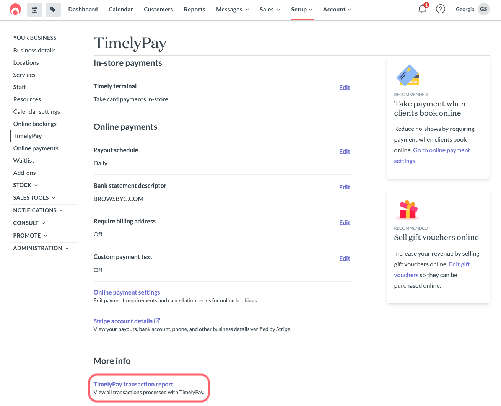Open Stripe account details link

(123, 321)
